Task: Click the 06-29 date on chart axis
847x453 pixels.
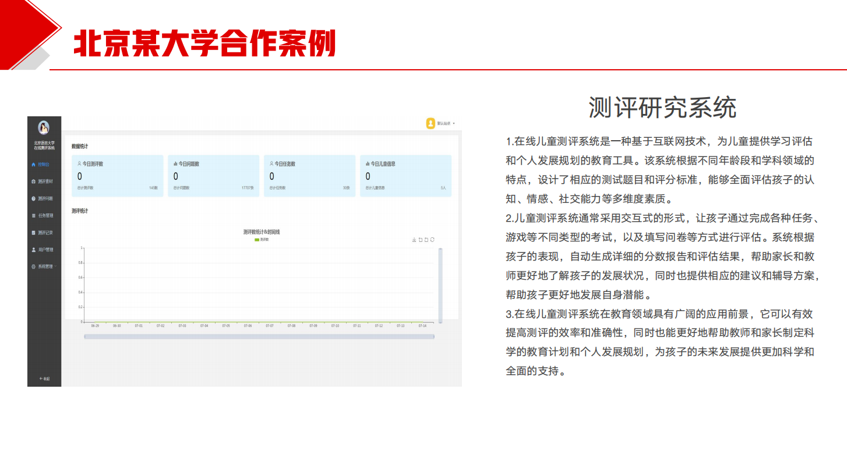Action: tap(95, 326)
